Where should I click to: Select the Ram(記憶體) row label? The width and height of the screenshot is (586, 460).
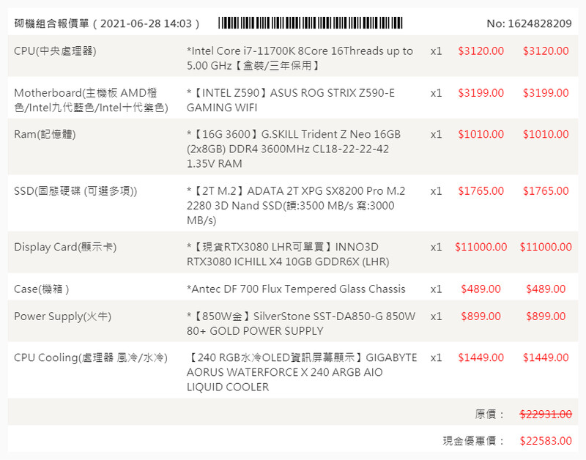45,135
